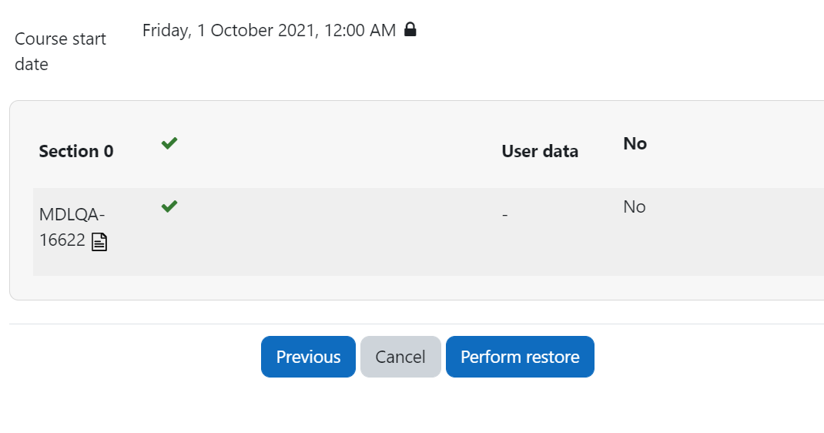824x433 pixels.
Task: Click the bold No value beside User data
Action: [x=635, y=143]
